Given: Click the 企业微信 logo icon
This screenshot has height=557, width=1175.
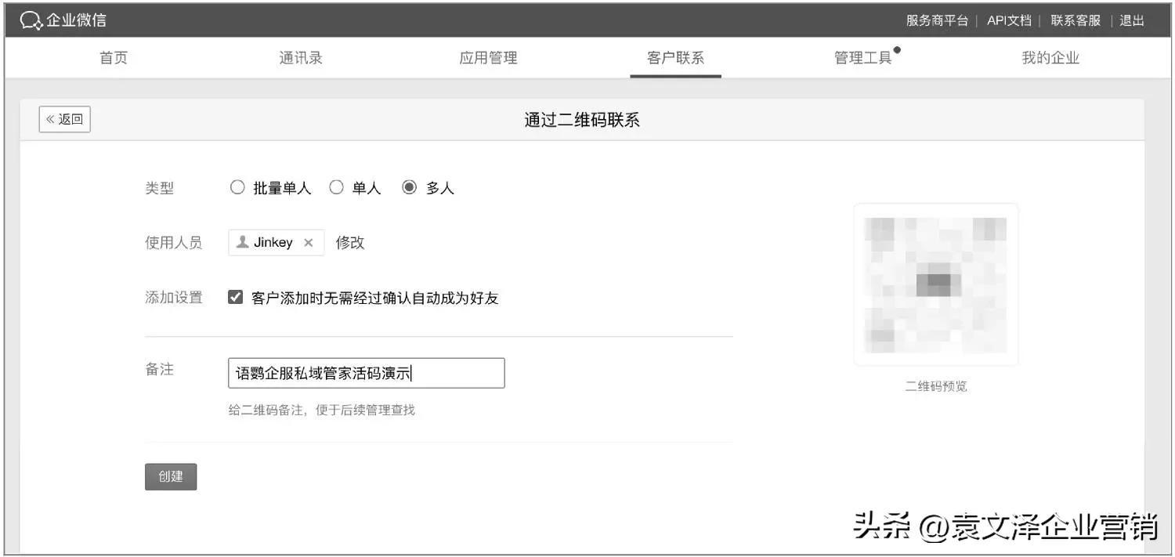Looking at the screenshot, I should point(31,21).
